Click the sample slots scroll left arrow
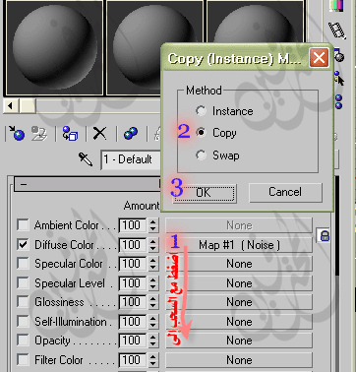This screenshot has width=356, height=372. (x=11, y=105)
